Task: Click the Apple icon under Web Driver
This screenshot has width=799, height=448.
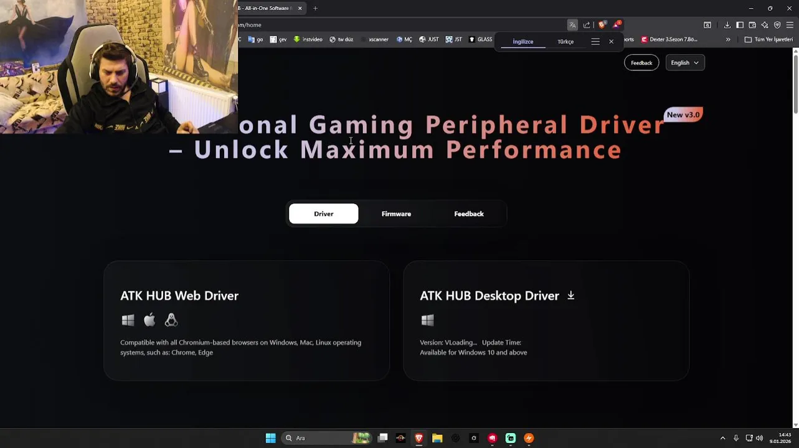Action: [149, 320]
